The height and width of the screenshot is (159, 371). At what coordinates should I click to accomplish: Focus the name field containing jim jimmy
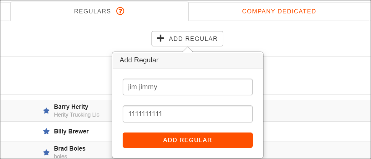[x=188, y=87]
